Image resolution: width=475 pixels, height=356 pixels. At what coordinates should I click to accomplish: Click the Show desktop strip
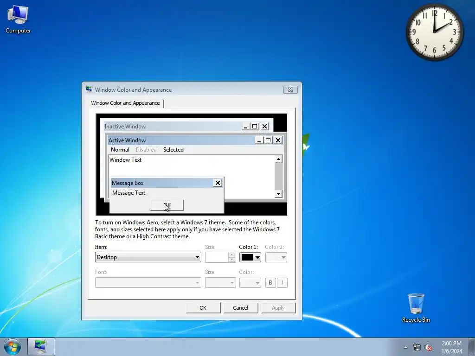tap(472, 347)
